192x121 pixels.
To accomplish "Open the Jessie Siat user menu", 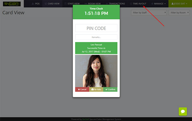I will point(179,4).
